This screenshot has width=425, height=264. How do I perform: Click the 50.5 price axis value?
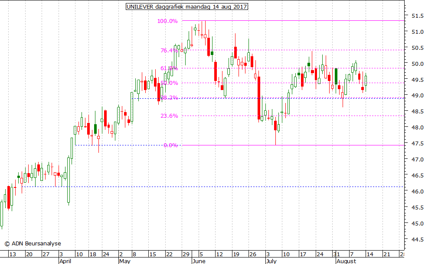pyautogui.click(x=417, y=48)
